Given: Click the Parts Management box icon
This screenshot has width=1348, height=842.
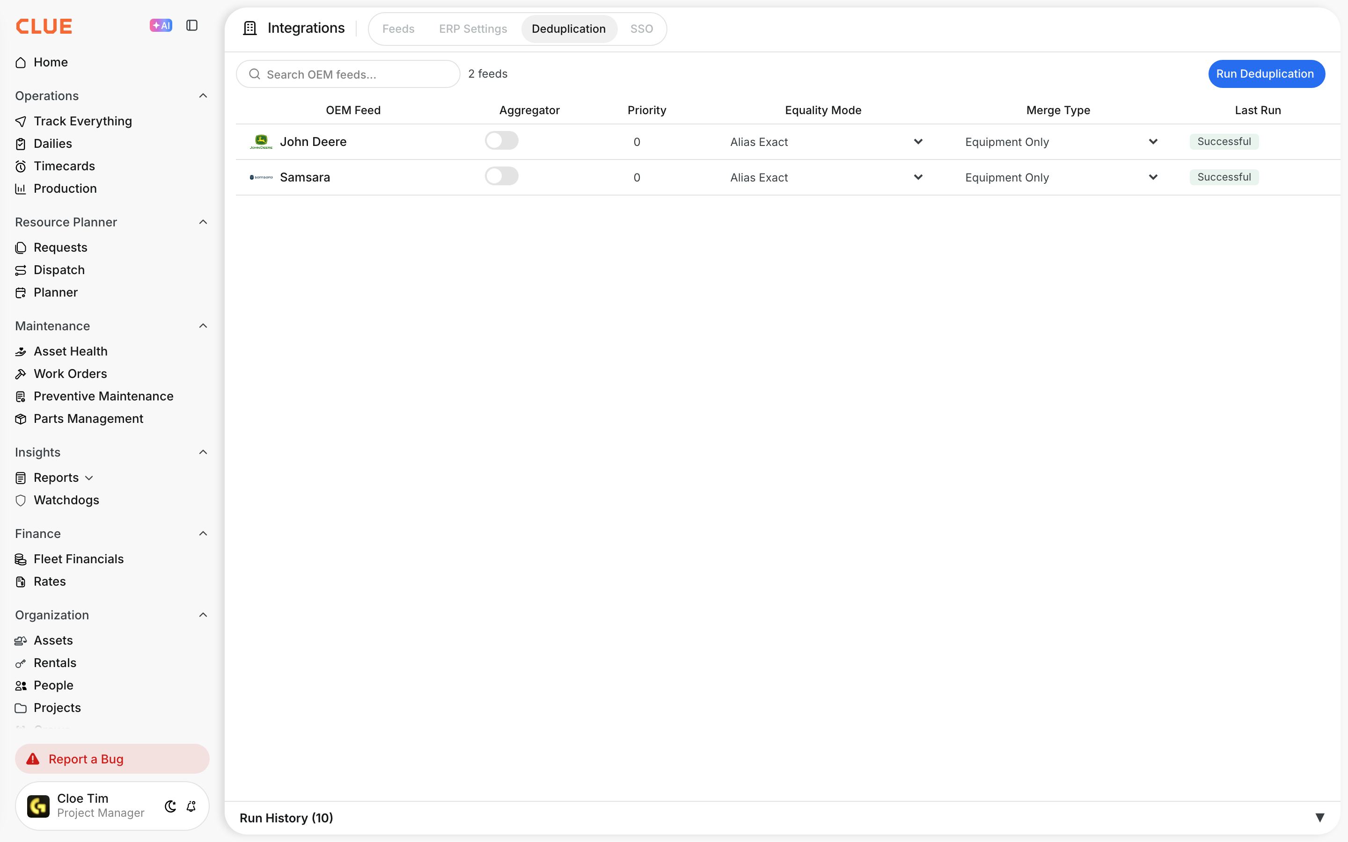Looking at the screenshot, I should click(x=21, y=419).
